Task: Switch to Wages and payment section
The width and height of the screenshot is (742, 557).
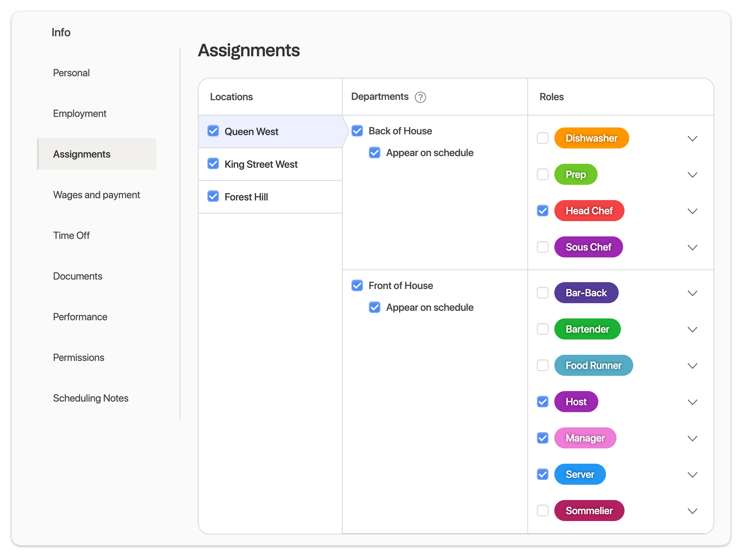Action: point(96,195)
